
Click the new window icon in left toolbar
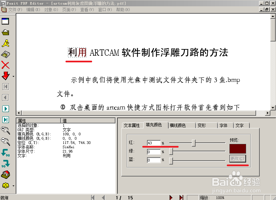point(5,21)
